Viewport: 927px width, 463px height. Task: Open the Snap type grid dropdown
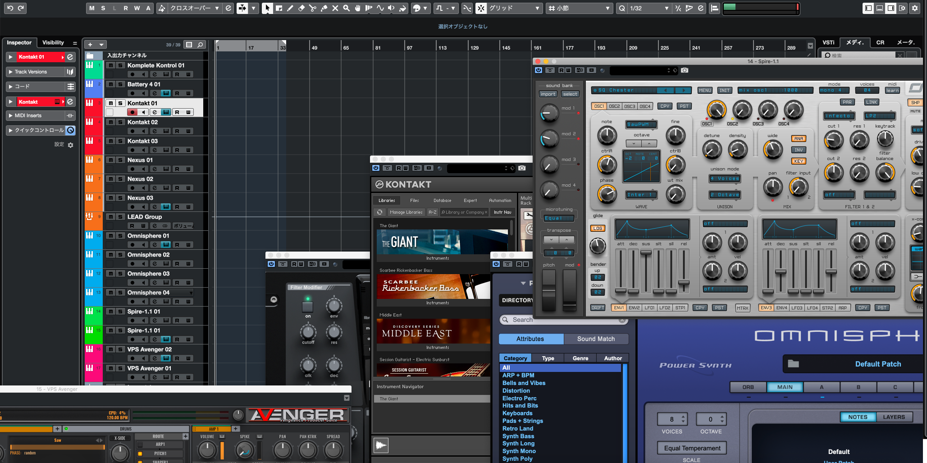click(x=515, y=8)
